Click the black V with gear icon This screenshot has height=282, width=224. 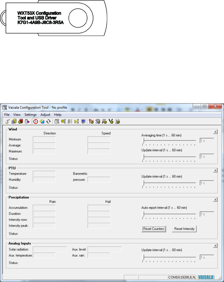(111, 122)
